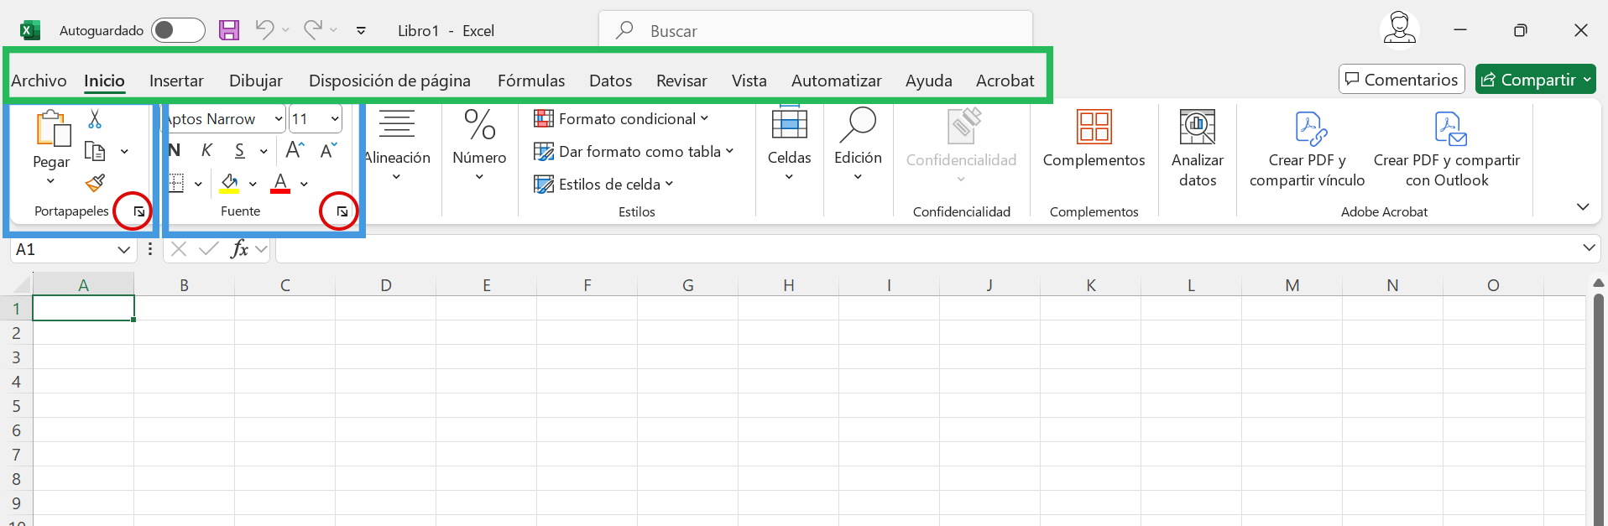Click the Cut scissors icon
The height and width of the screenshot is (526, 1608).
click(95, 119)
